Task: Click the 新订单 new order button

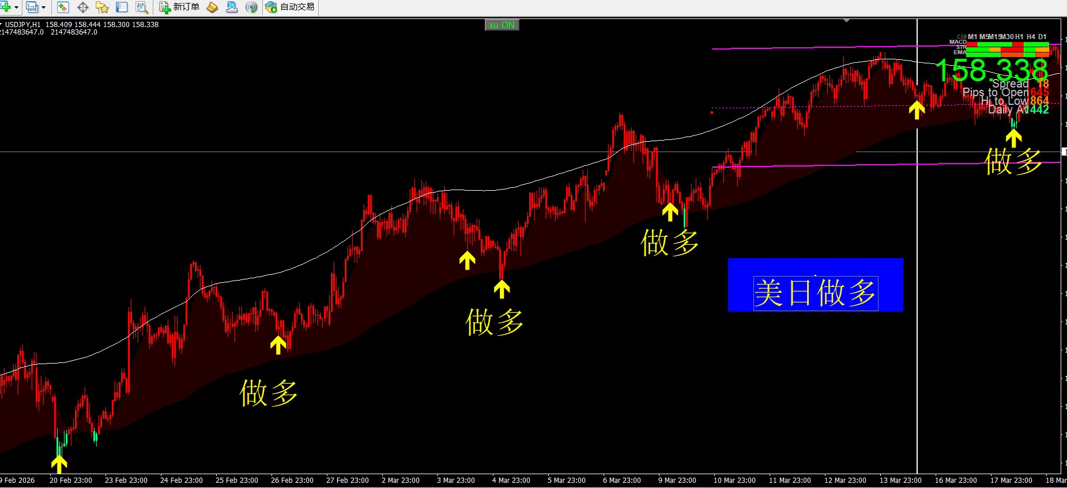Action: pos(180,7)
